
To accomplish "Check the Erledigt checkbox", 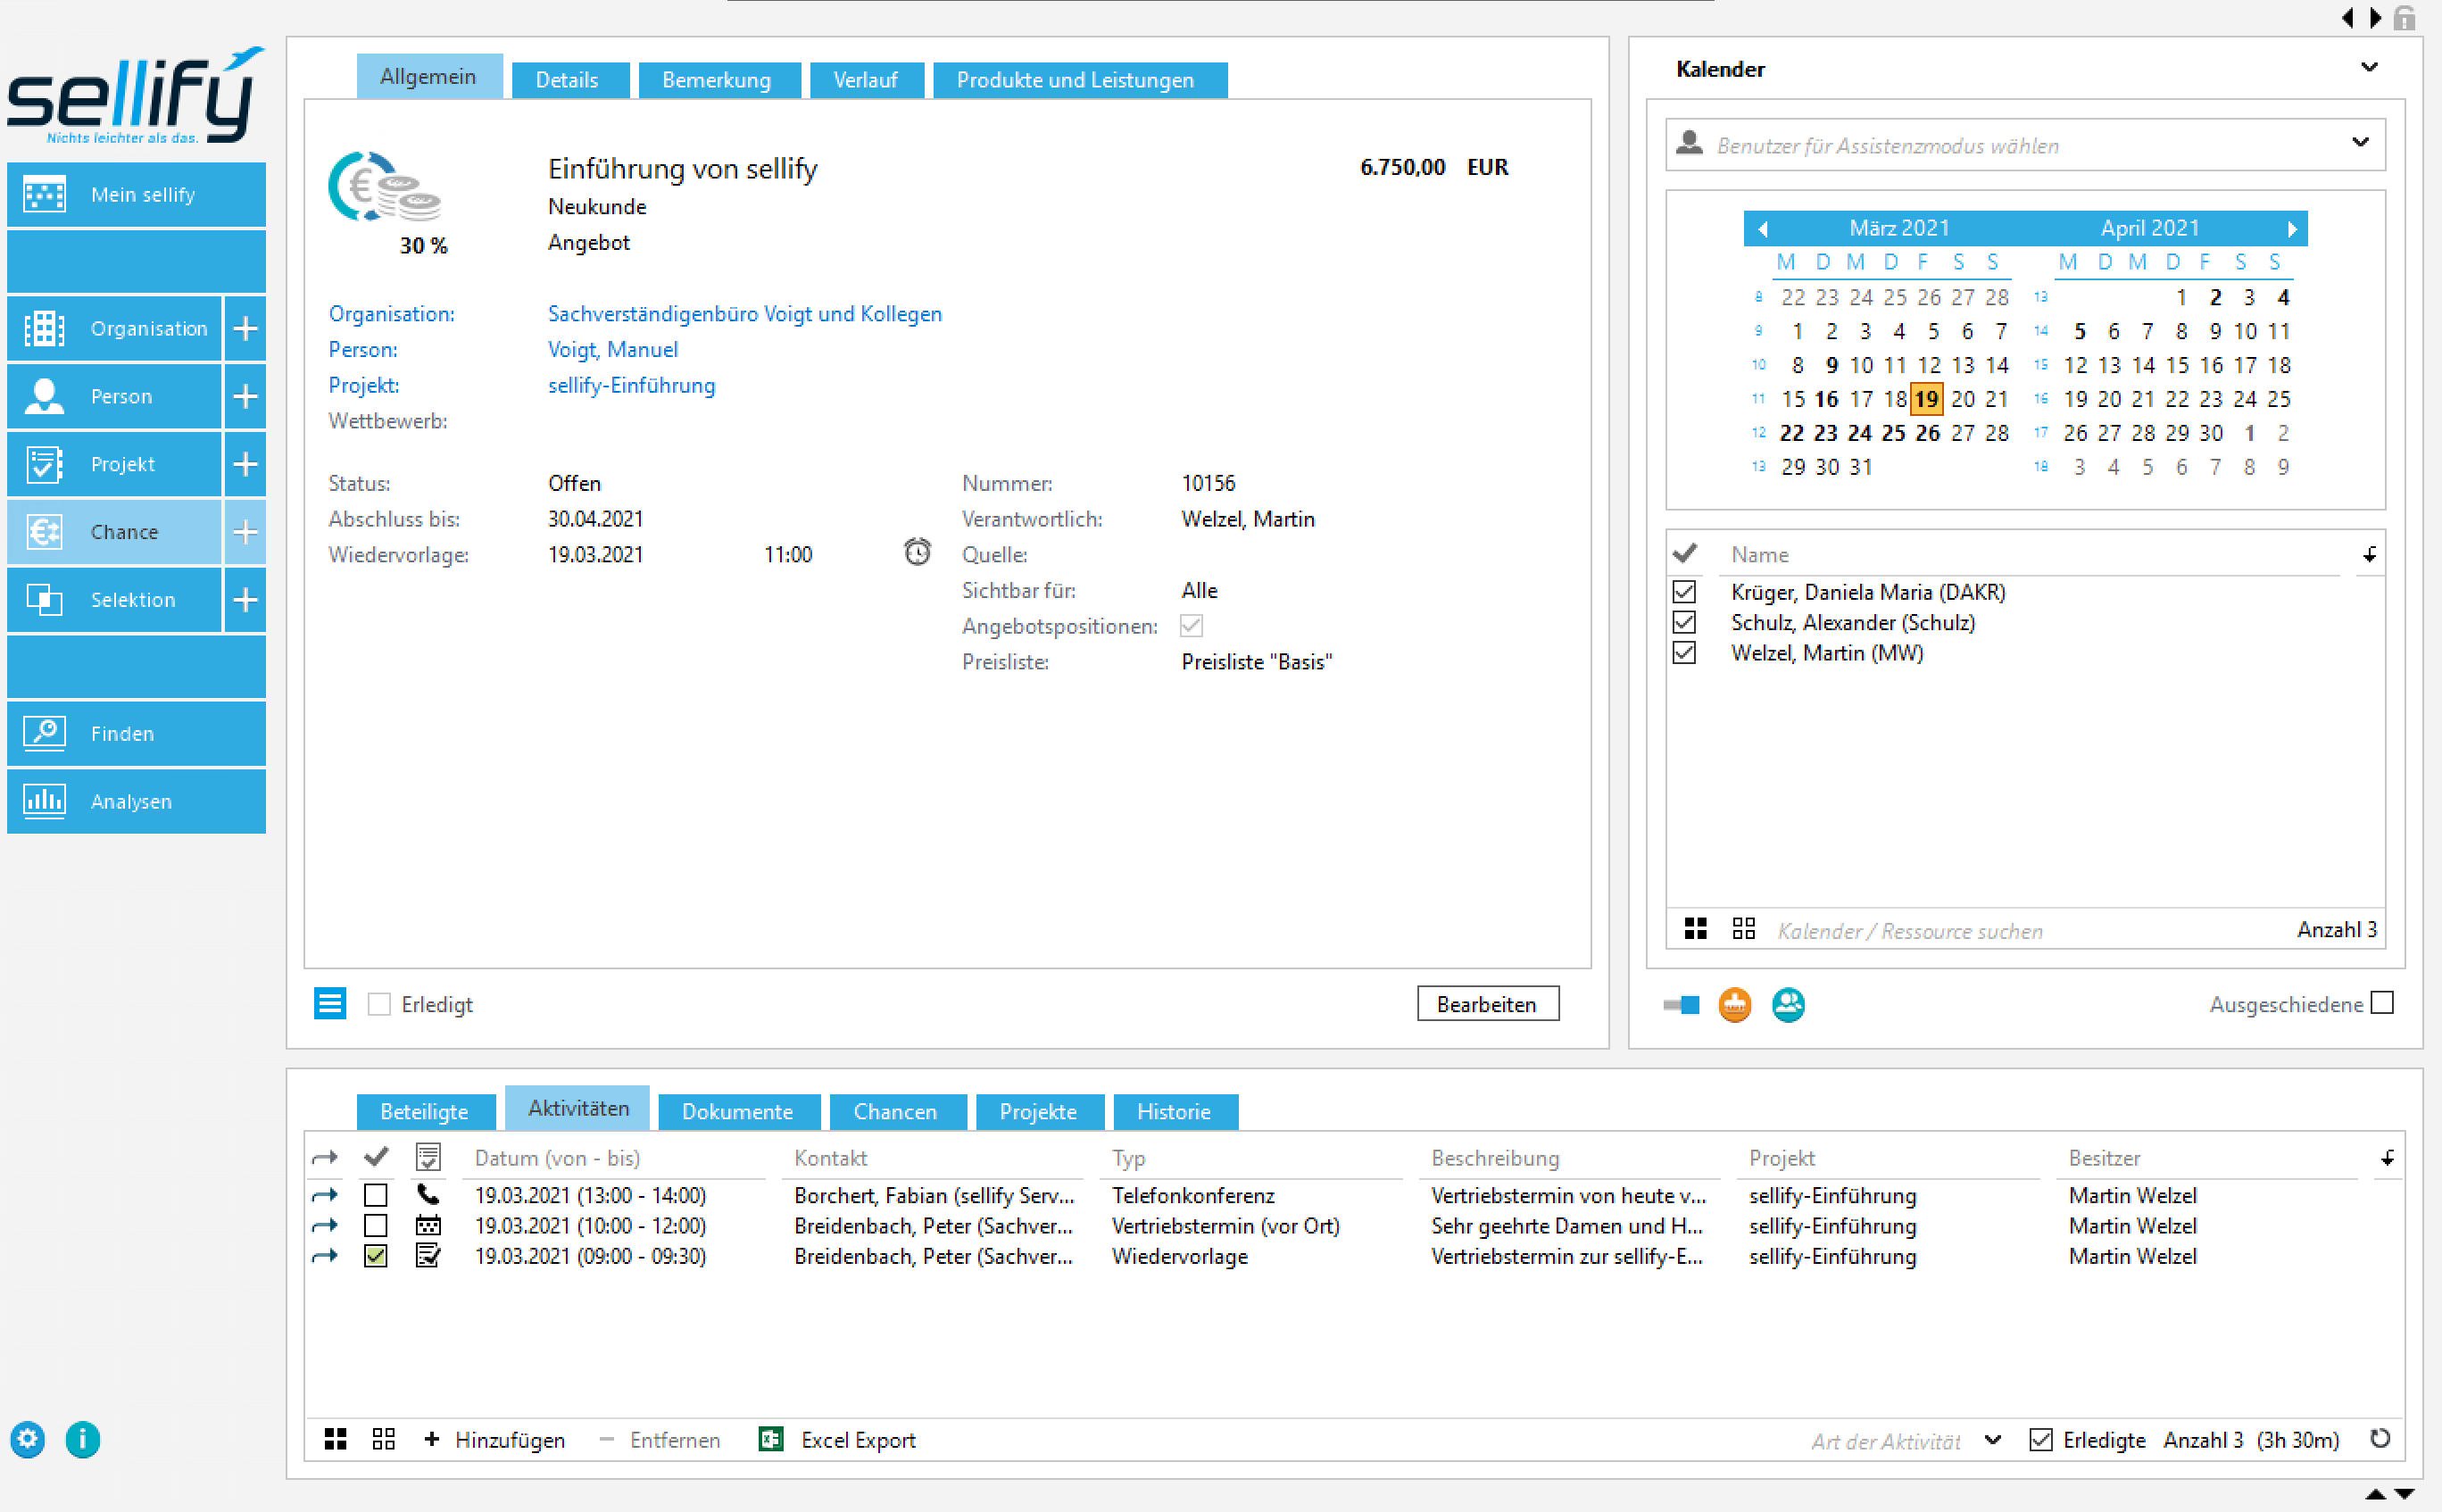I will [379, 1004].
